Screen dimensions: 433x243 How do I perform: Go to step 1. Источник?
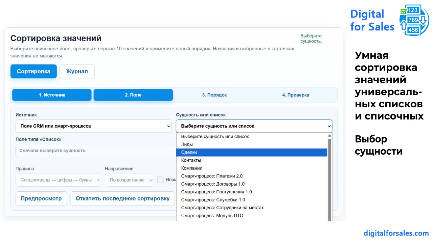[x=52, y=95]
